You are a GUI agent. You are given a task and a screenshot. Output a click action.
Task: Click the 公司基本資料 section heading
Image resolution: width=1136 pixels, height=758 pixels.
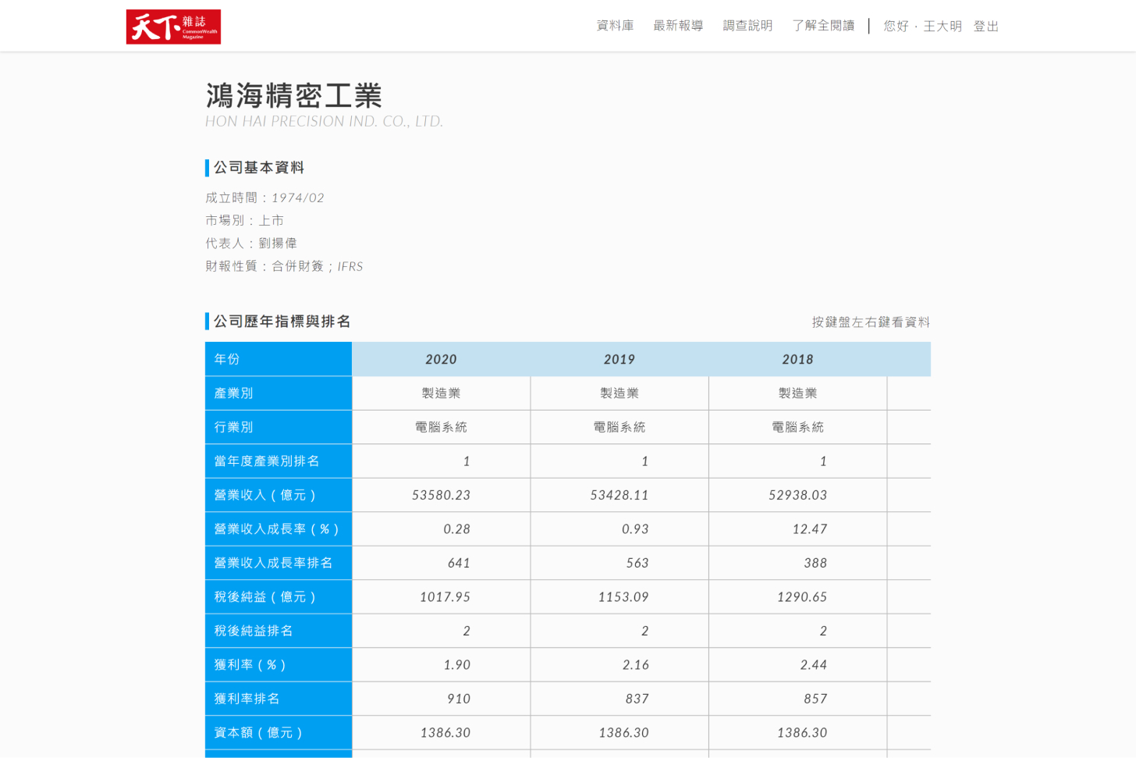[259, 168]
